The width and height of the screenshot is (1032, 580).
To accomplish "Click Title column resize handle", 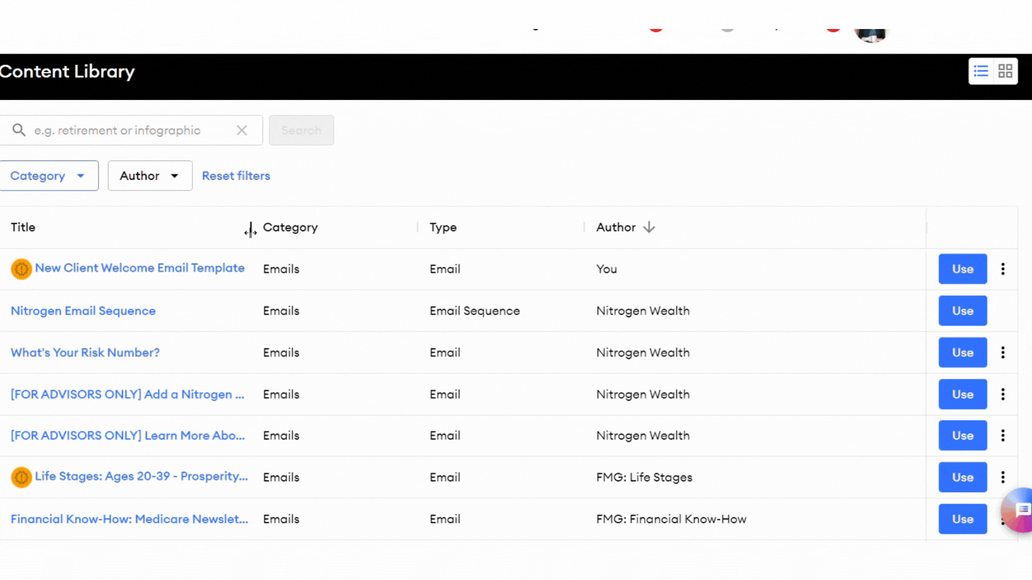I will pos(250,229).
